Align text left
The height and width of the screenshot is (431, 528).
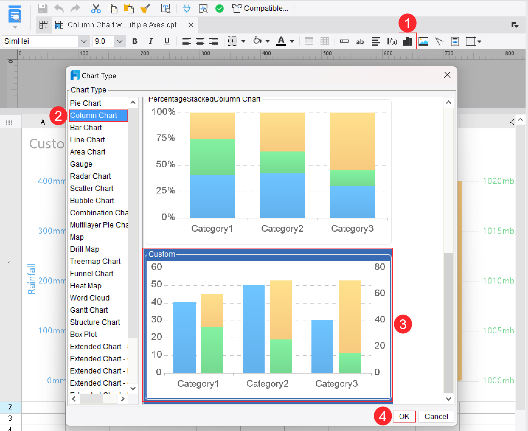click(186, 41)
